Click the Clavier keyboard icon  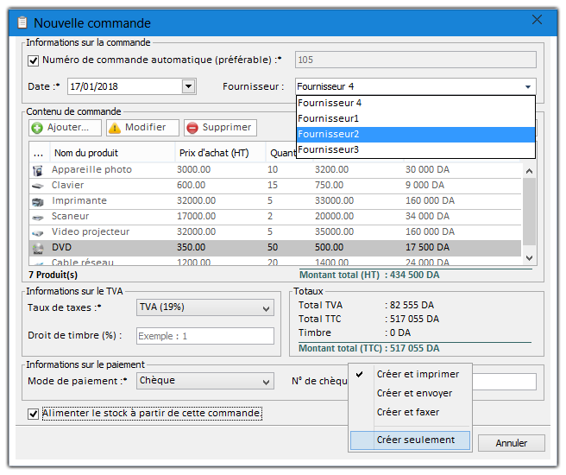(x=38, y=186)
